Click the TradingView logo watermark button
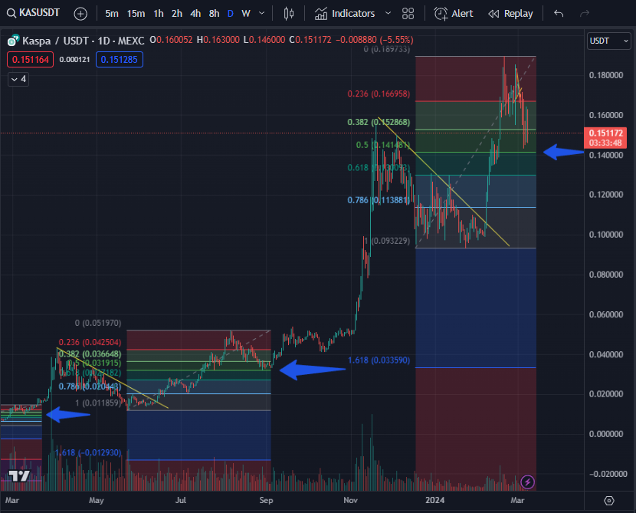636x513 pixels. coord(19,475)
